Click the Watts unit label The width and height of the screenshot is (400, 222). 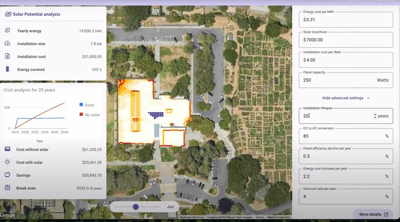(x=382, y=80)
